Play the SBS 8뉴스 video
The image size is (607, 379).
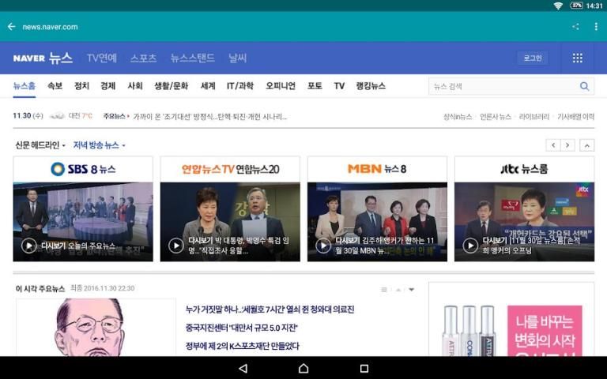29,246
